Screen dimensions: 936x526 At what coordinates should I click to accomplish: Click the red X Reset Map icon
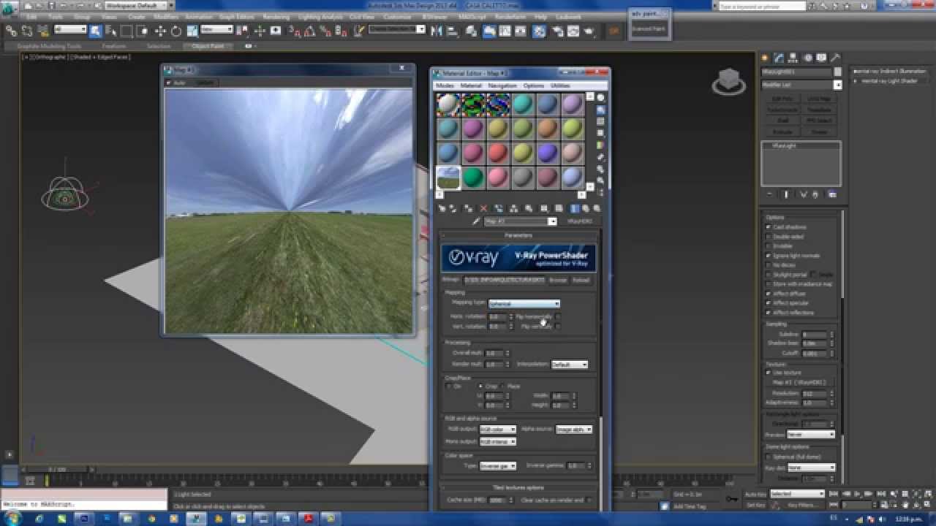point(483,208)
